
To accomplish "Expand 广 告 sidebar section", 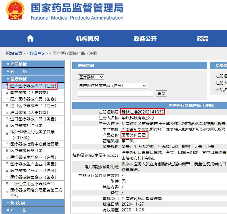I will [33, 210].
